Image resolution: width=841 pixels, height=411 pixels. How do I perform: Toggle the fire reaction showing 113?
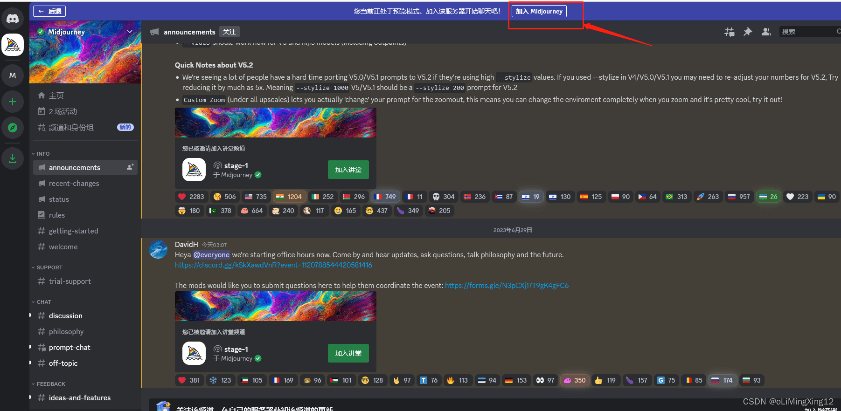458,380
